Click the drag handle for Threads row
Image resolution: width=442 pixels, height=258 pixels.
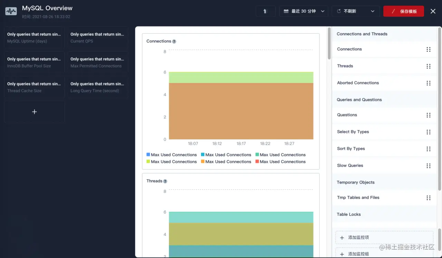pos(429,66)
